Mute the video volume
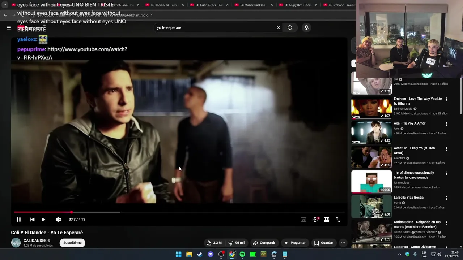Image resolution: width=463 pixels, height=260 pixels. pyautogui.click(x=58, y=220)
